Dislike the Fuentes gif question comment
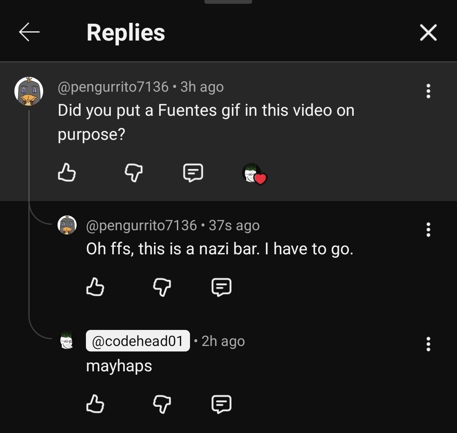The width and height of the screenshot is (457, 433). click(x=134, y=173)
